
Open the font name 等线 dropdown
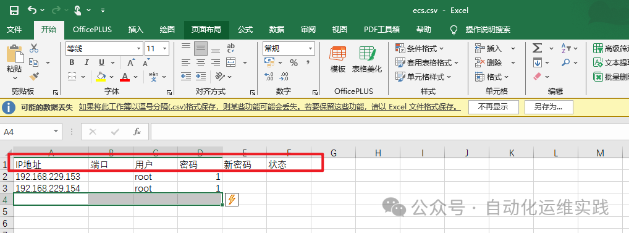click(139, 49)
